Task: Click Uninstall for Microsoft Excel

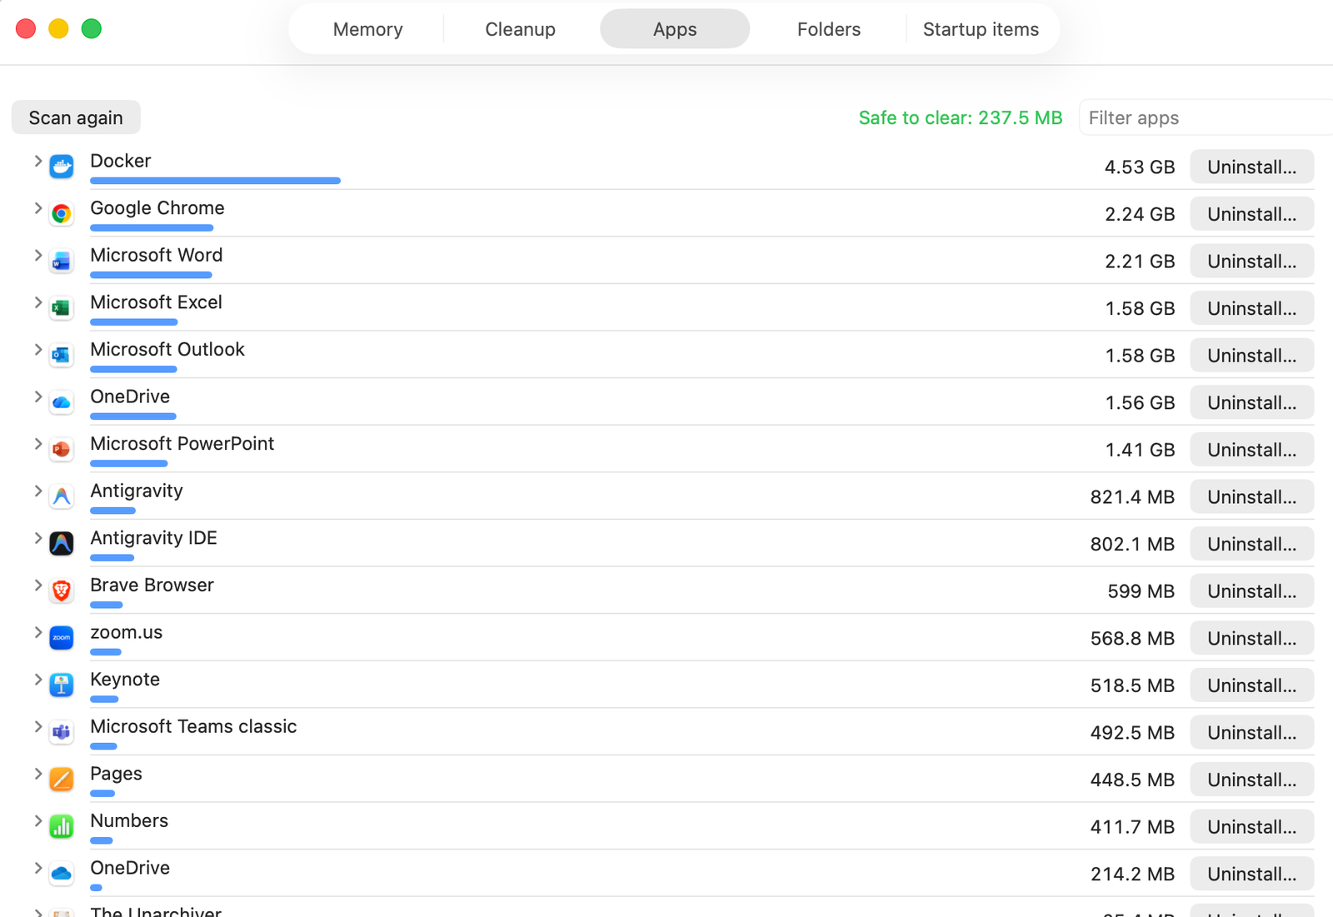Action: tap(1251, 308)
